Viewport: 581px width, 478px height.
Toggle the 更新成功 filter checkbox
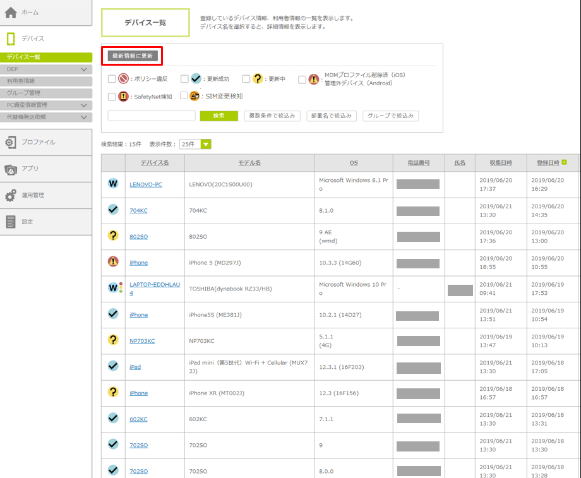184,80
